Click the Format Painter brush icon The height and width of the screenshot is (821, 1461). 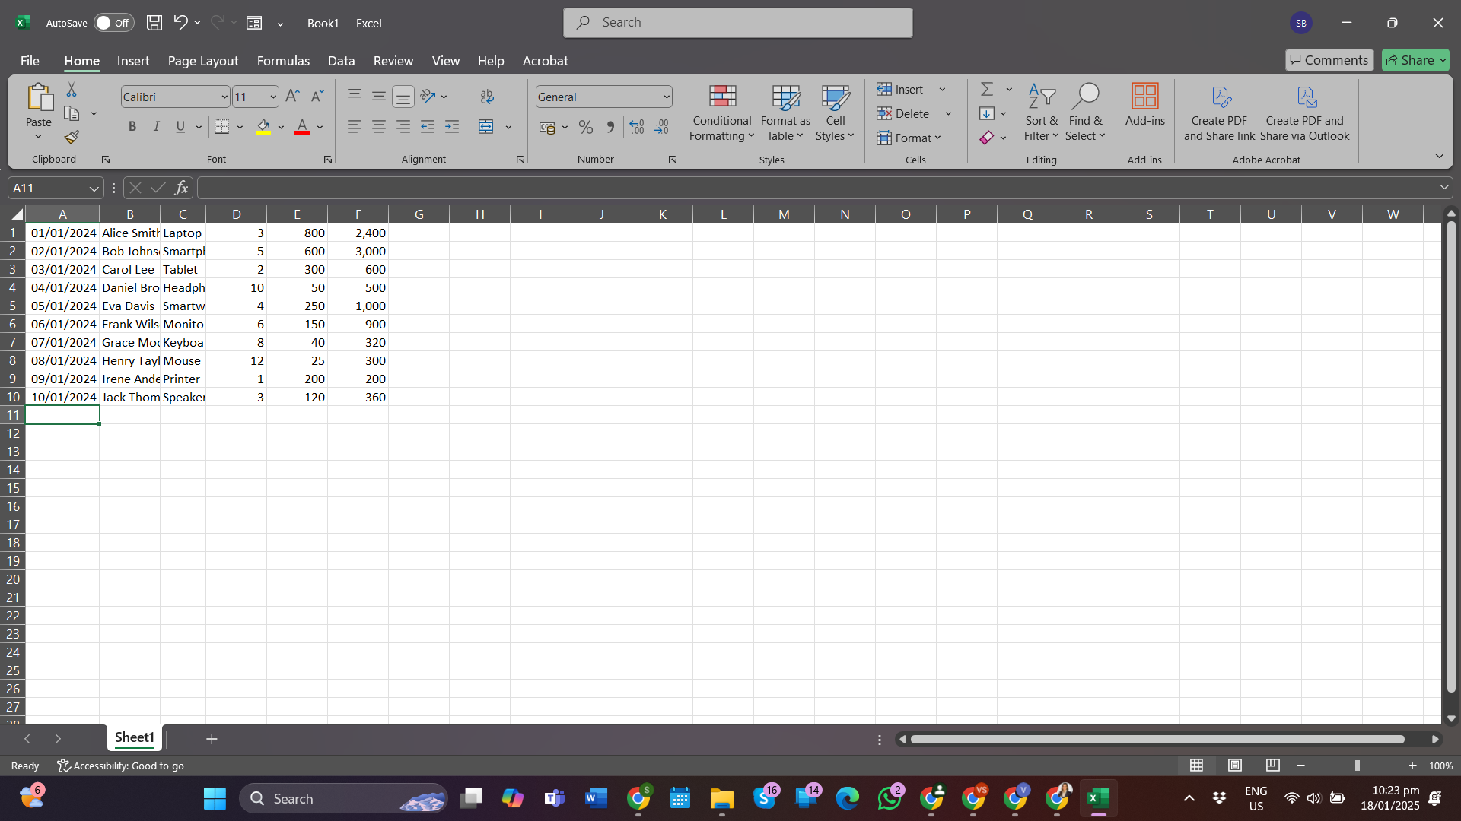72,138
